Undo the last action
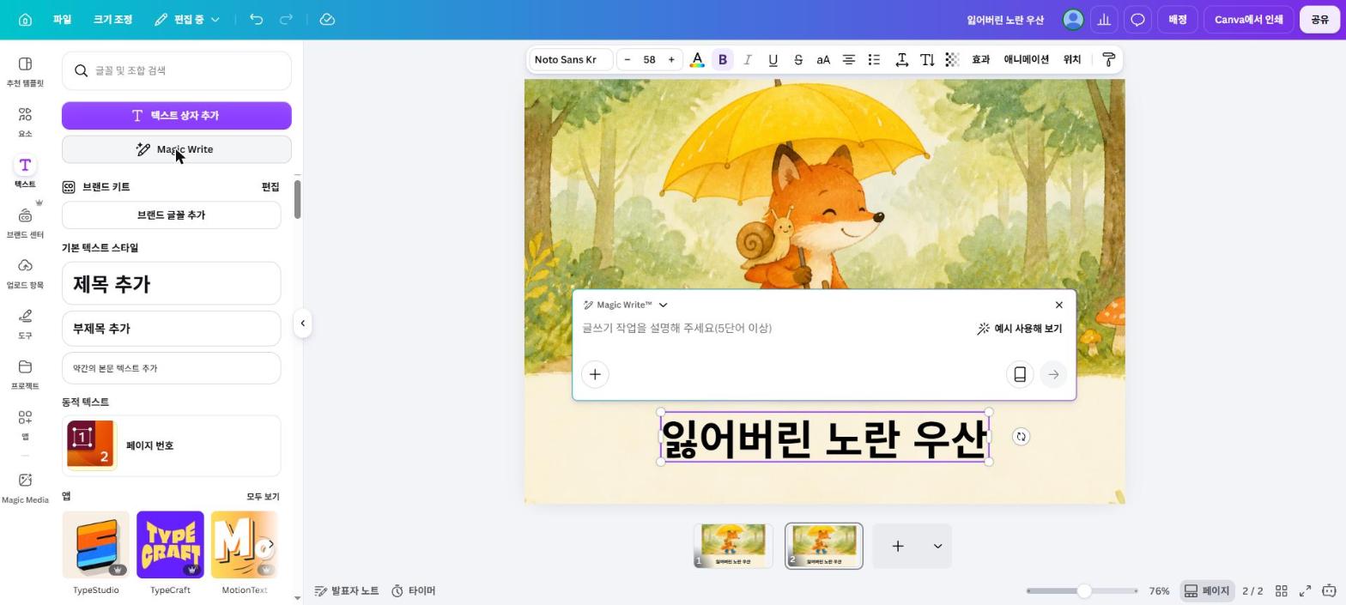The width and height of the screenshot is (1346, 605). tap(256, 19)
